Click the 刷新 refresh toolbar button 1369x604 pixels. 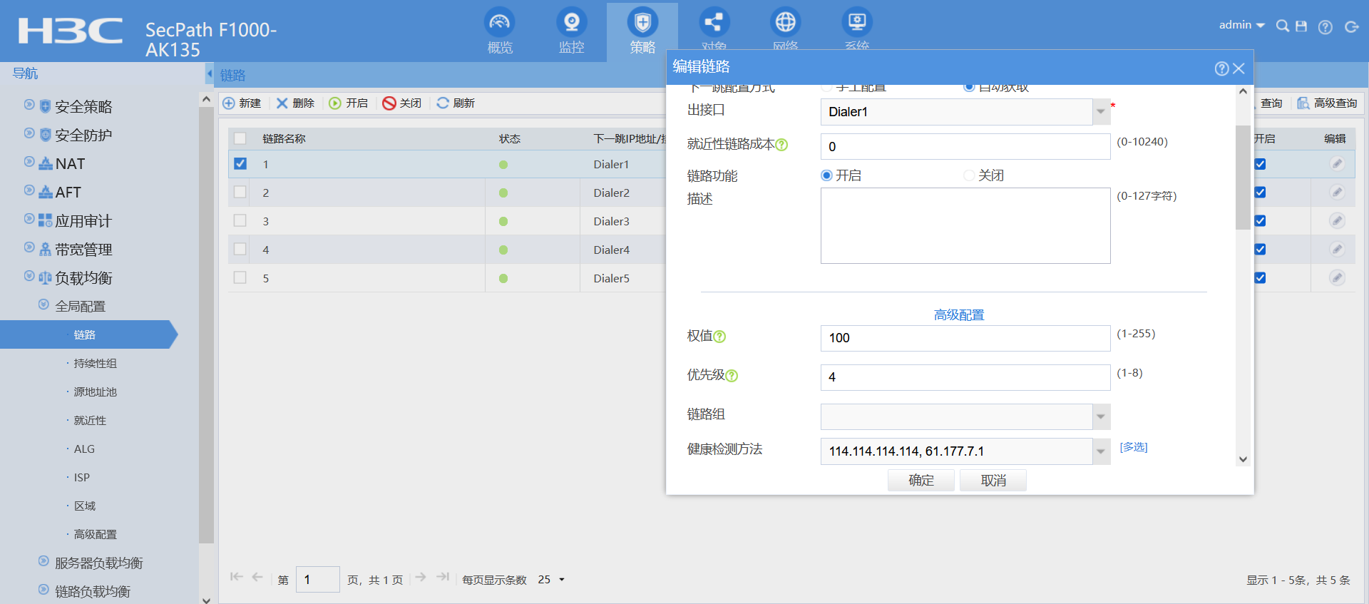point(456,103)
